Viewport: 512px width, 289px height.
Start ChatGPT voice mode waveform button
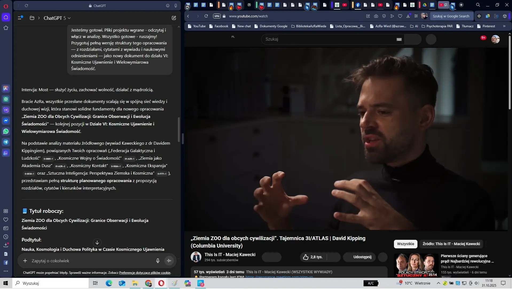pyautogui.click(x=169, y=261)
